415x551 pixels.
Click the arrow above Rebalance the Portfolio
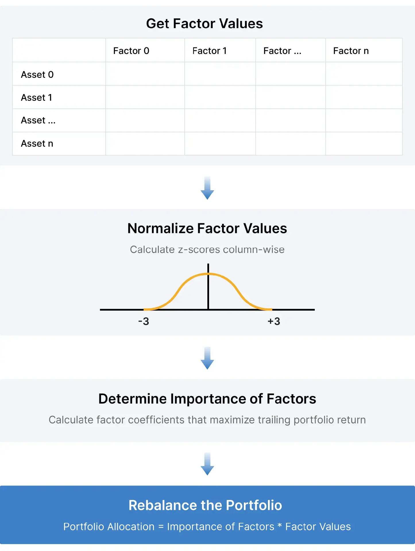[x=207, y=464]
